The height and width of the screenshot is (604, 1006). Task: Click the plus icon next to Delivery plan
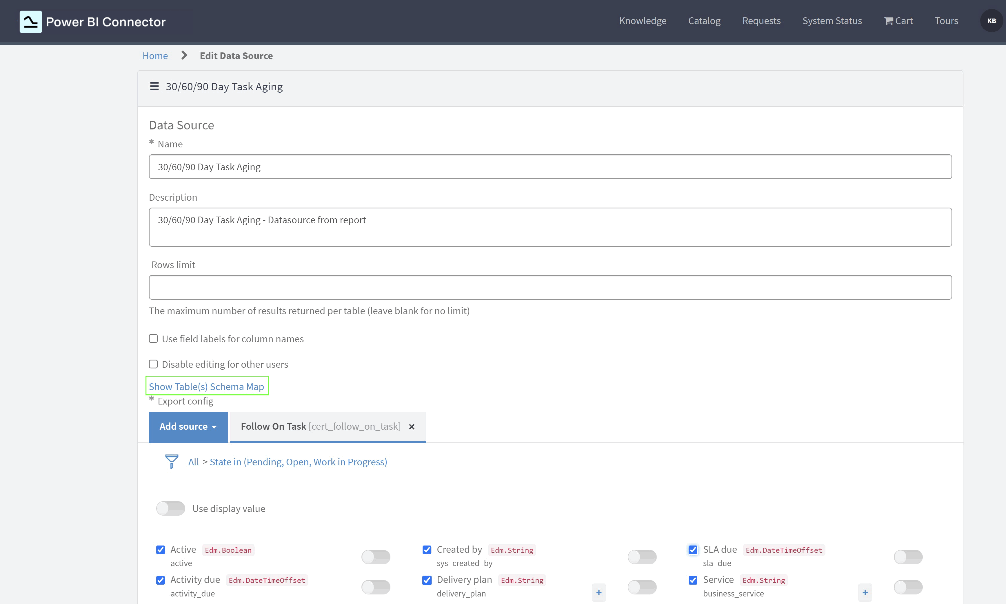point(599,593)
